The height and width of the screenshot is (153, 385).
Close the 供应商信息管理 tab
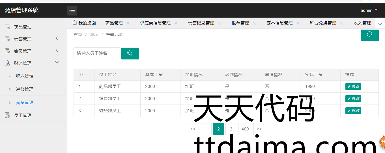pyautogui.click(x=176, y=23)
